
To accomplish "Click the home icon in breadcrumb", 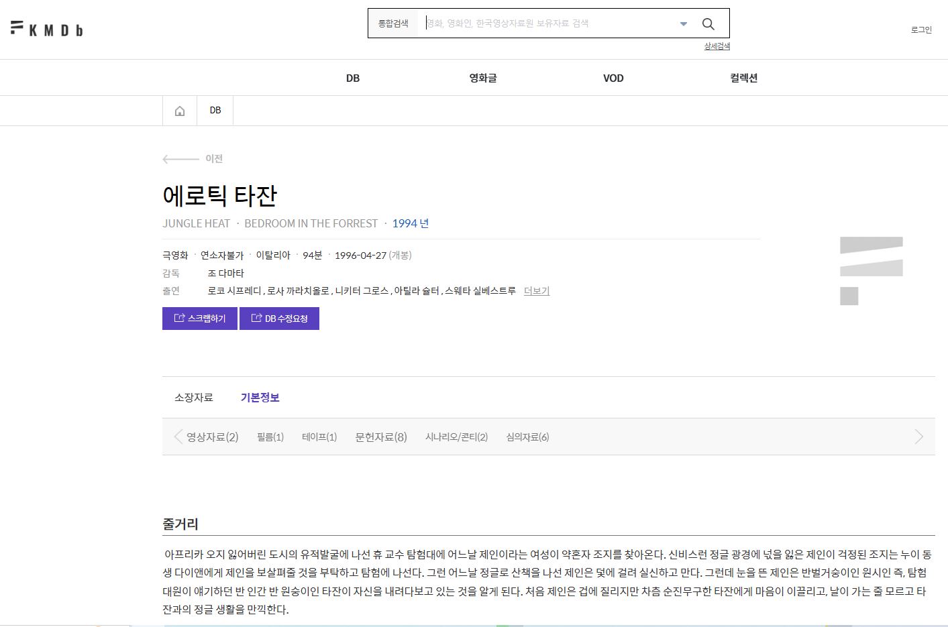I will pos(180,111).
